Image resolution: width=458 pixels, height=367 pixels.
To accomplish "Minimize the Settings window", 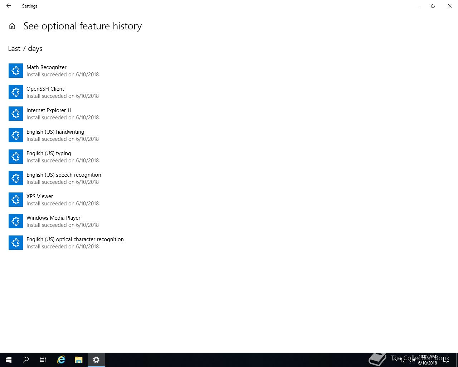I will (417, 6).
